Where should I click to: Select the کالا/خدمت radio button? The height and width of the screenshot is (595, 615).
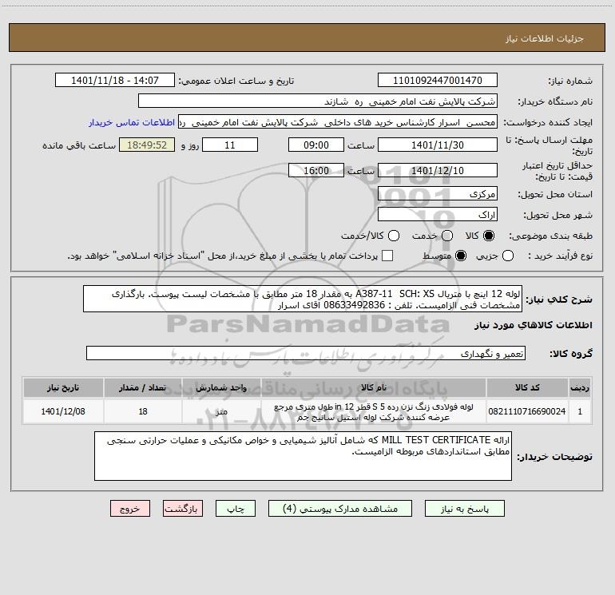point(394,236)
